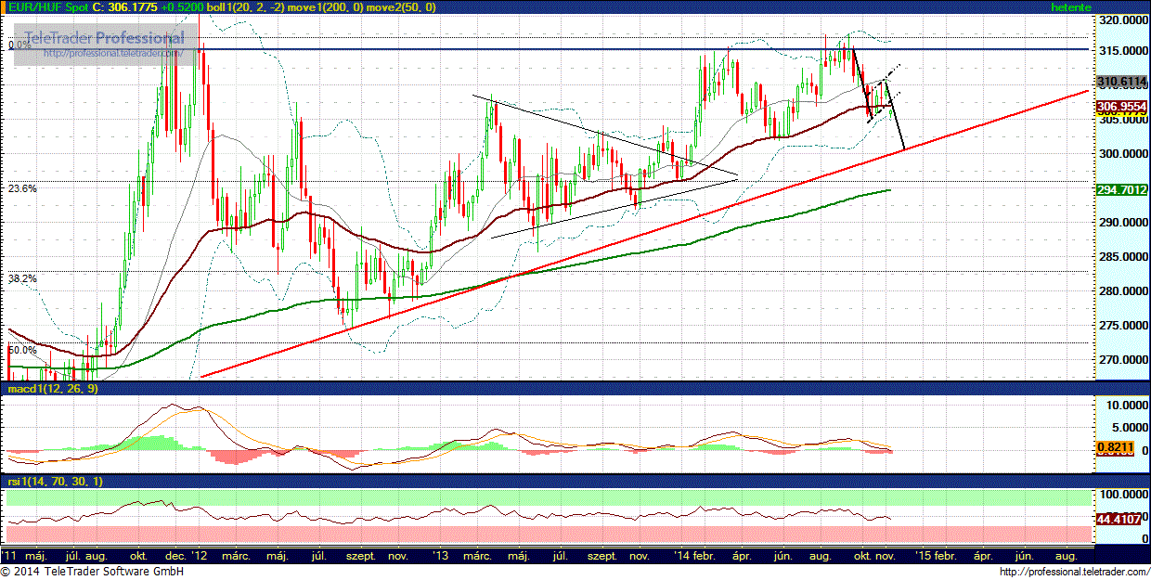
Task: Click the 50.0% Fibonacci level label
Action: click(x=22, y=350)
